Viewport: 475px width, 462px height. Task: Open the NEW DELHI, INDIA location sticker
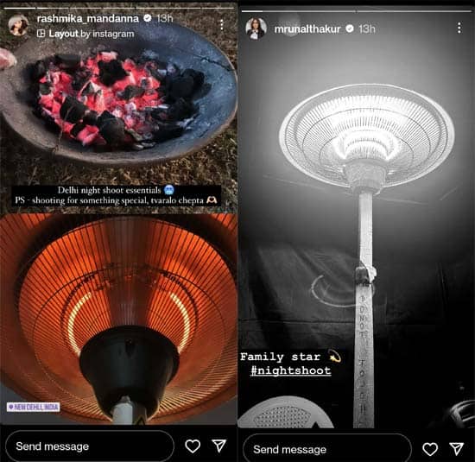[34, 407]
